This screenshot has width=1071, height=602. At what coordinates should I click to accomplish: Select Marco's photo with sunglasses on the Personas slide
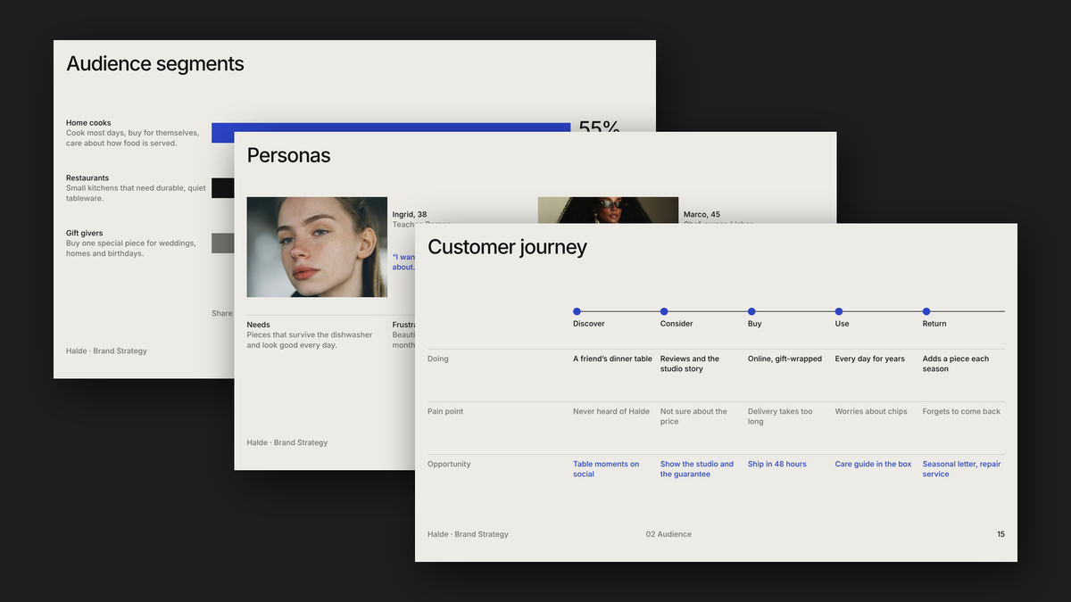pos(608,210)
